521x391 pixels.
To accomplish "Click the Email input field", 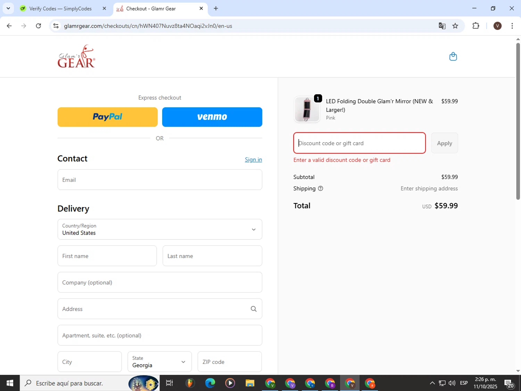I will tap(160, 180).
